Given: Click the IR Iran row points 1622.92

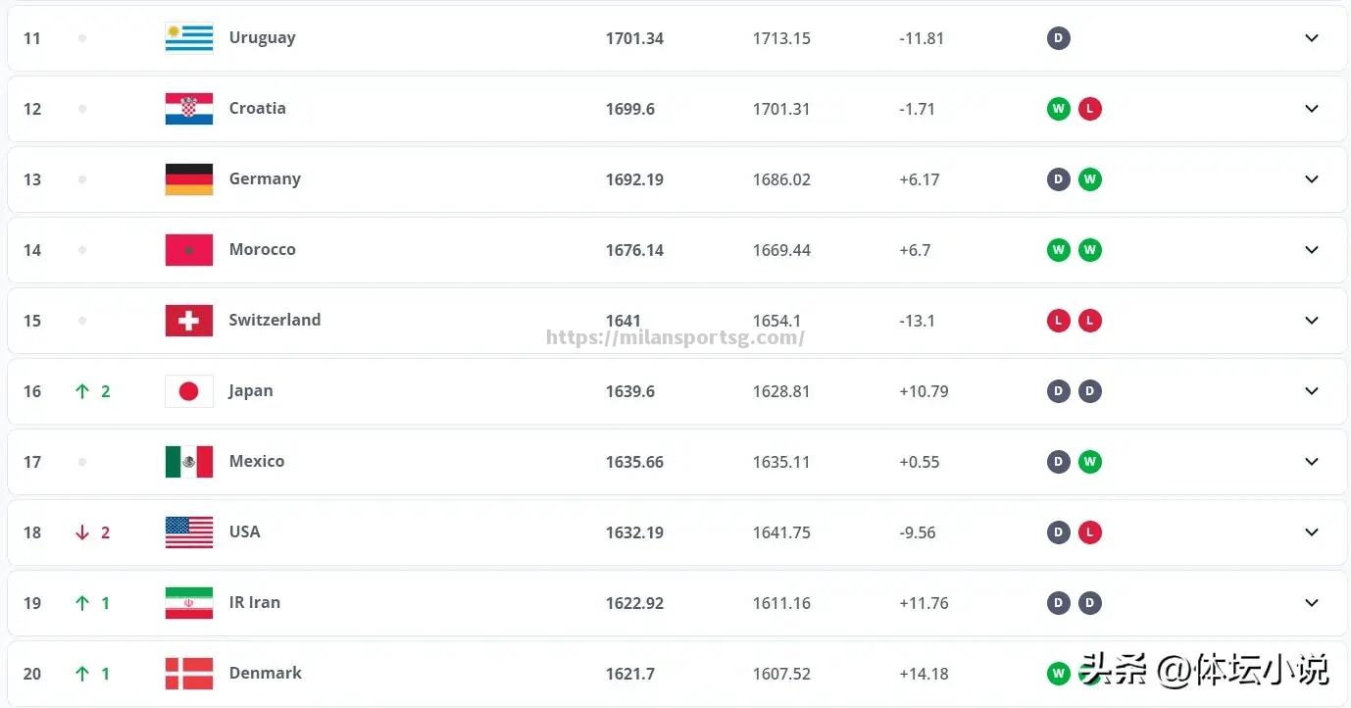Looking at the screenshot, I should click(x=634, y=603).
